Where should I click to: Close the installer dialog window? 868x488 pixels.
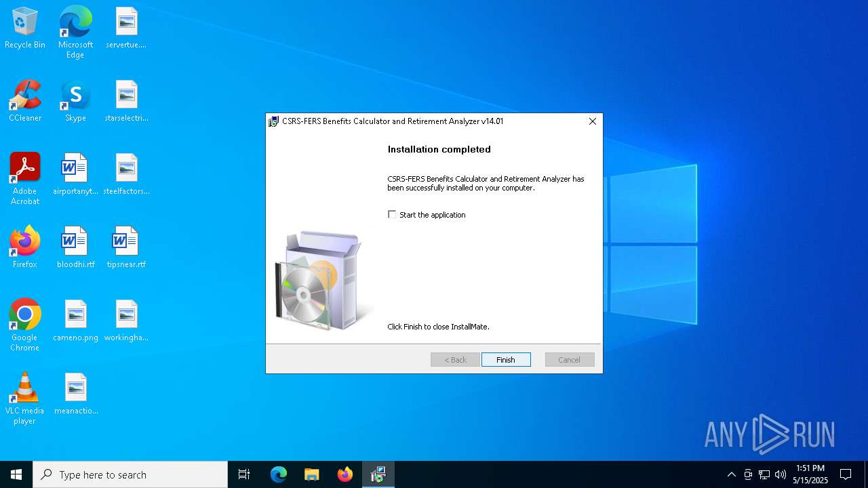(592, 121)
